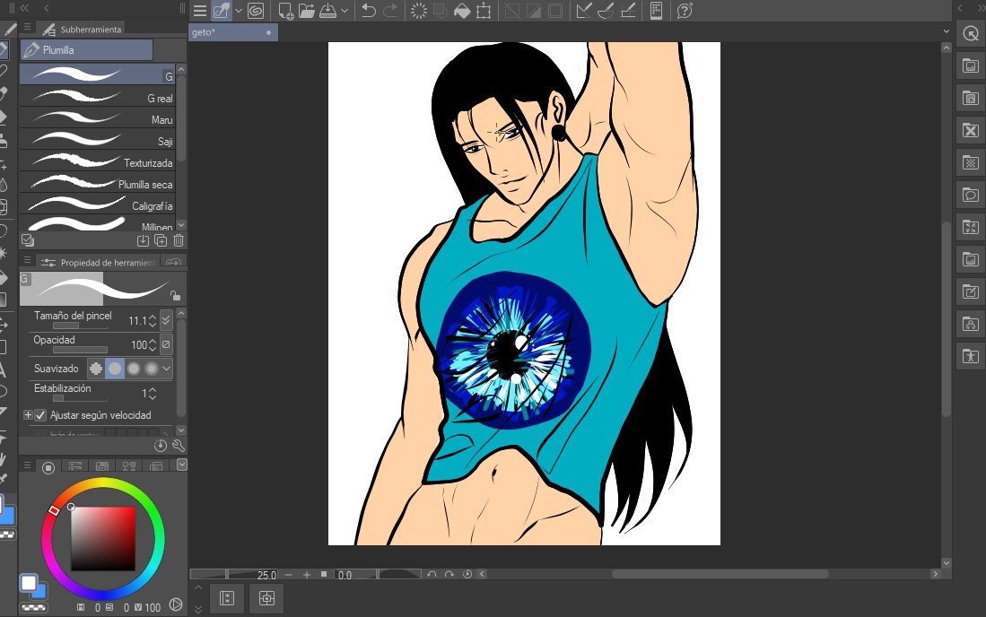Switch to the Color Wheel tab
Screen dimensions: 986x617
coord(48,467)
